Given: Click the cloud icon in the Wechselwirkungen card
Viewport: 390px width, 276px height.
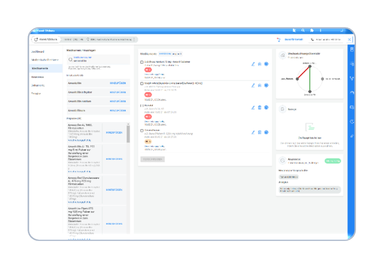Looking at the screenshot, I should click(x=283, y=55).
